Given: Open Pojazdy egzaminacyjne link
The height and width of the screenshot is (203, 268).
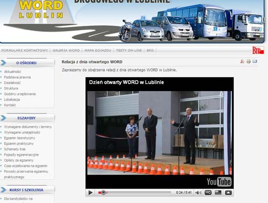Looking at the screenshot, I should 21,155.
